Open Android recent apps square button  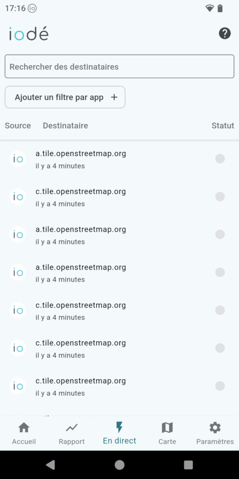coord(189,465)
